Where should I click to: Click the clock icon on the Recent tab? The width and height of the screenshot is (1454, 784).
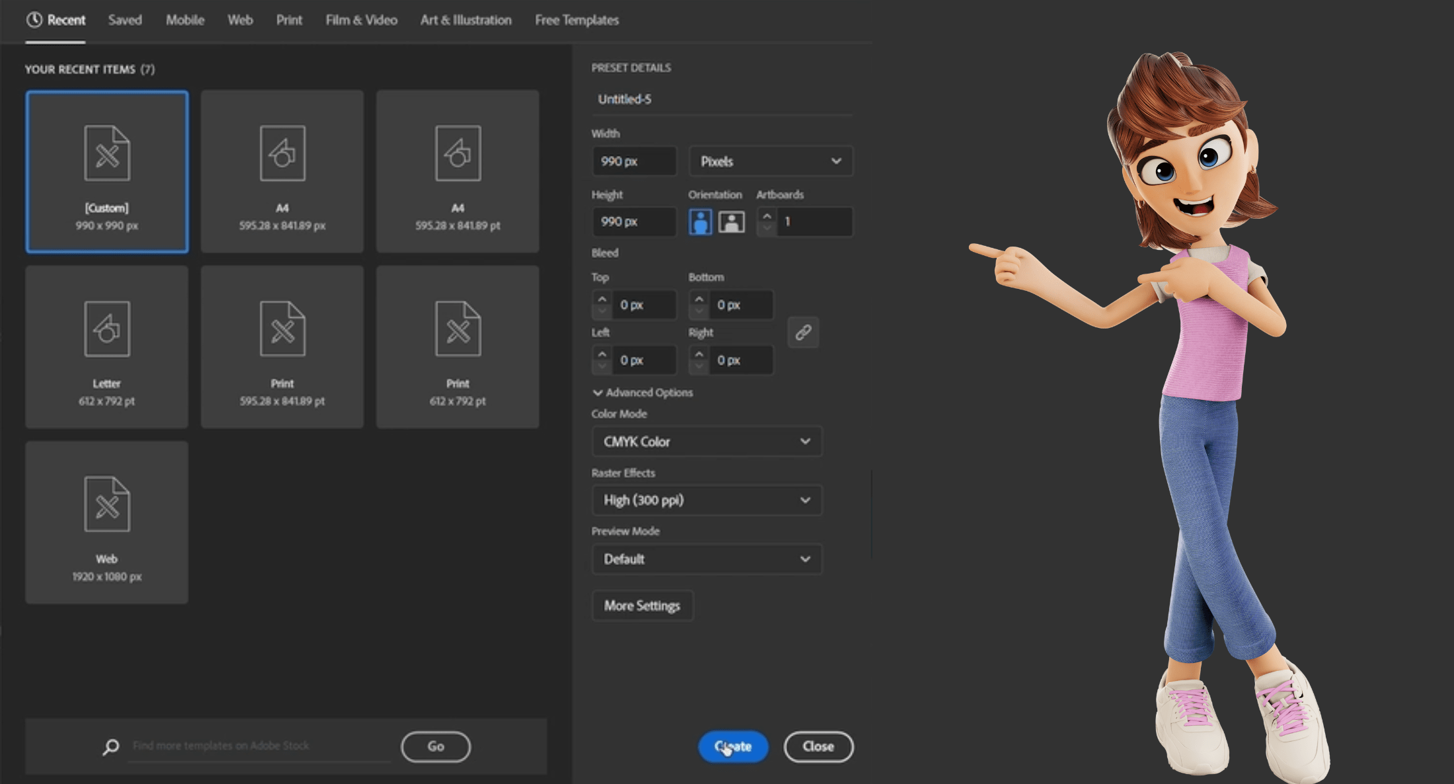click(x=34, y=20)
